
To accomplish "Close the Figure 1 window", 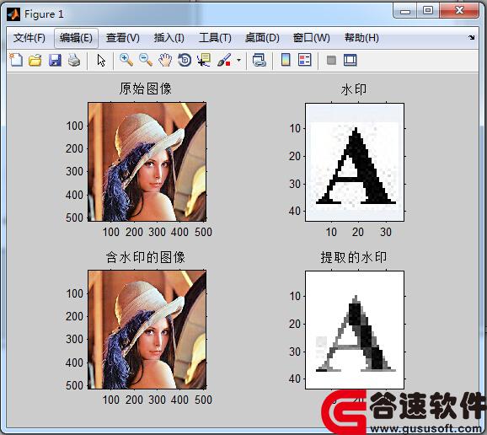I will 459,11.
